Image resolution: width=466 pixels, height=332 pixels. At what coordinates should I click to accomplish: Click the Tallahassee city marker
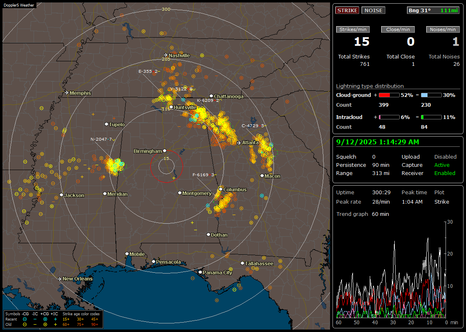[x=242, y=263]
